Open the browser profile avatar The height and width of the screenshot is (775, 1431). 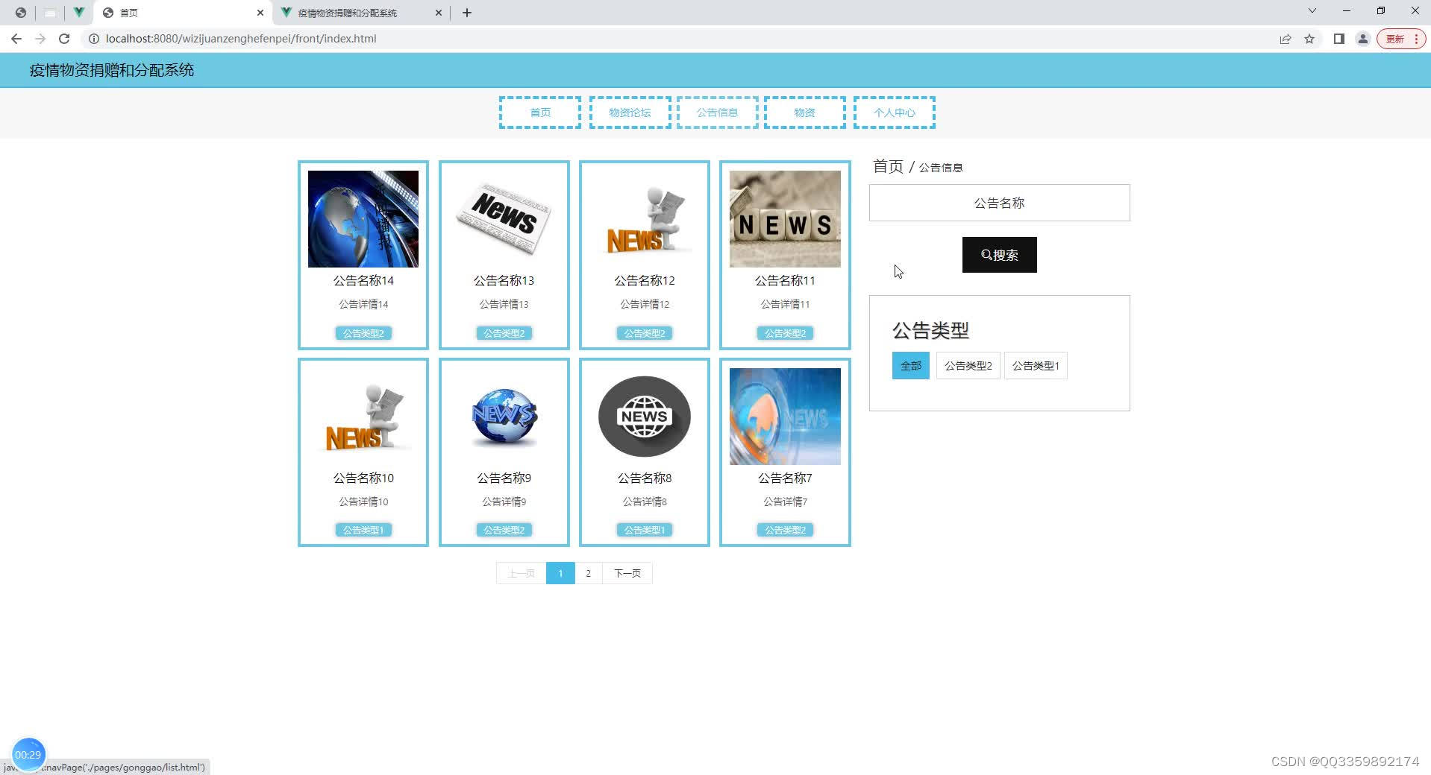pos(1362,39)
